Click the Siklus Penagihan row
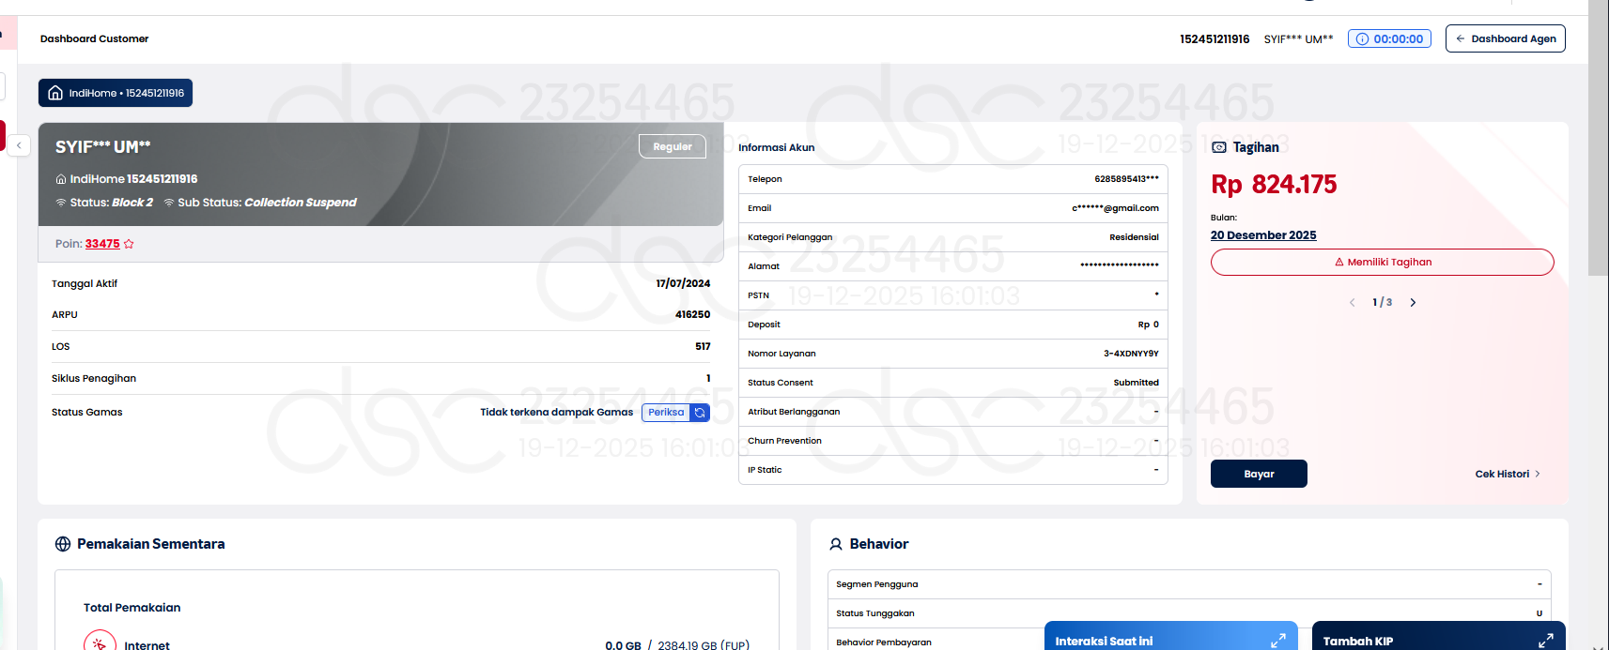The width and height of the screenshot is (1609, 650). (x=381, y=379)
